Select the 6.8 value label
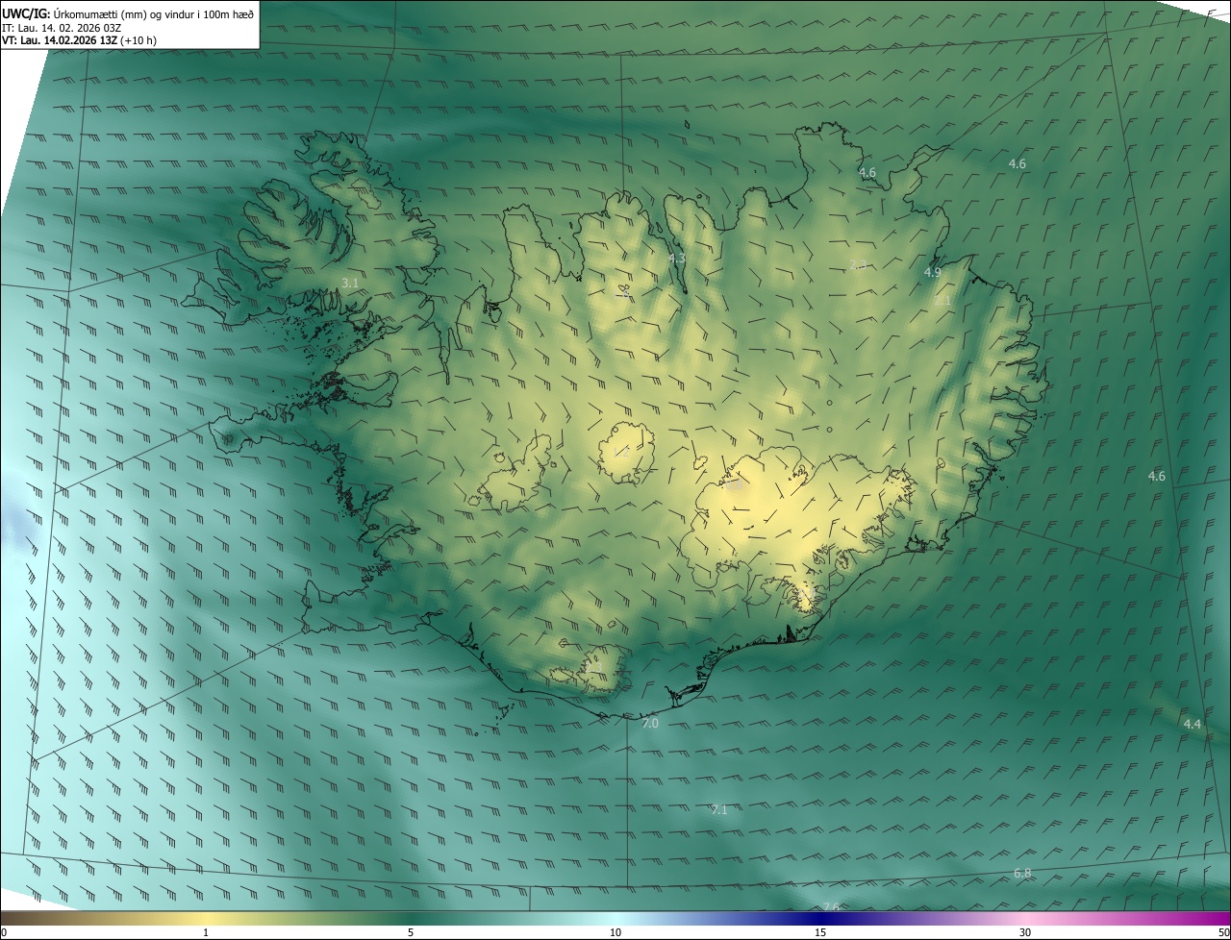 [x=1022, y=874]
